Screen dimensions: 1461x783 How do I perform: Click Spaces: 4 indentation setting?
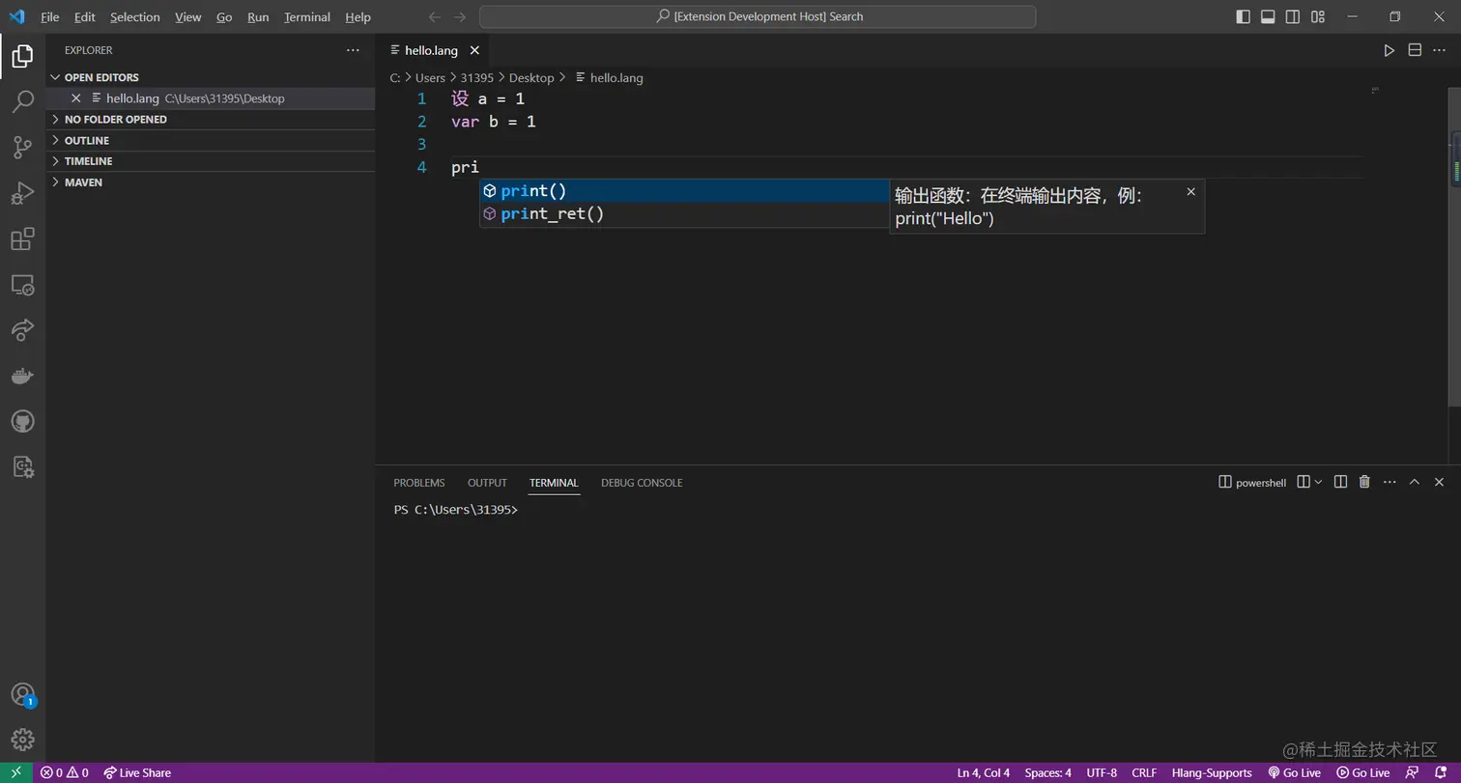pos(1047,772)
